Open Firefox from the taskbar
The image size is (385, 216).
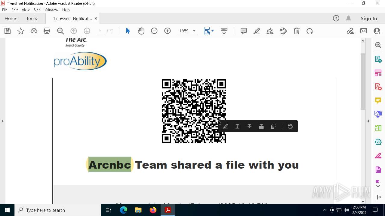pos(153,210)
